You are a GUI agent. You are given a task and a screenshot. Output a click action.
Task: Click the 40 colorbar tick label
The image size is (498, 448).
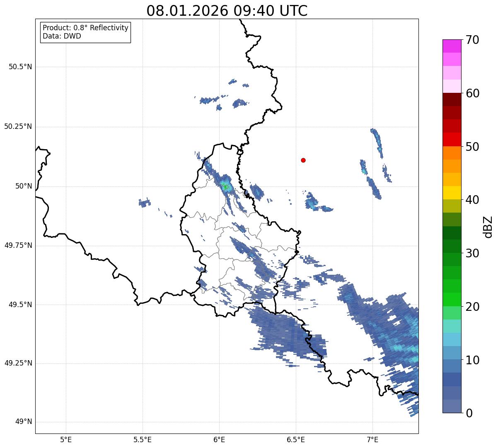[x=472, y=200]
